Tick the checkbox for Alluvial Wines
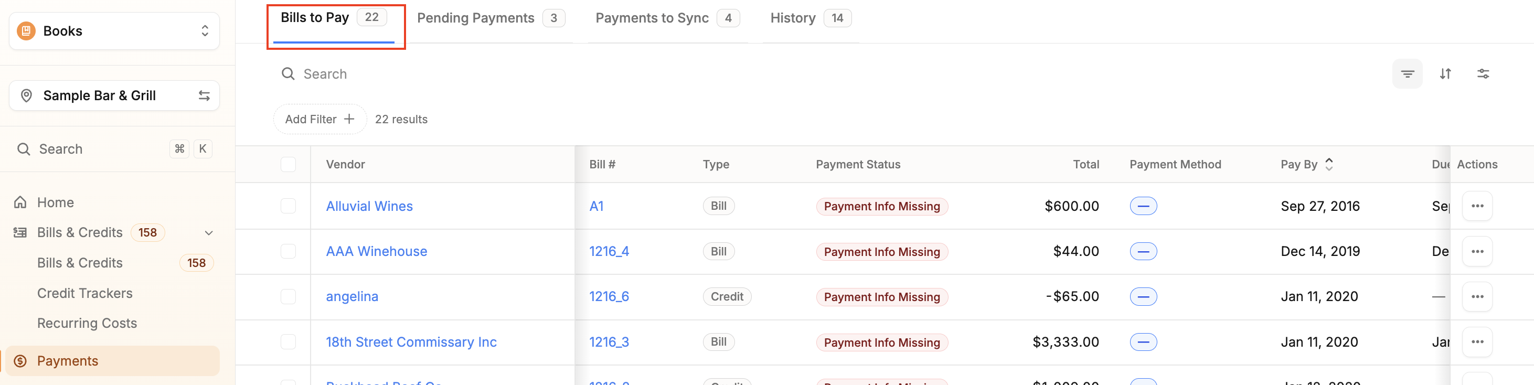This screenshot has width=1534, height=385. click(288, 206)
